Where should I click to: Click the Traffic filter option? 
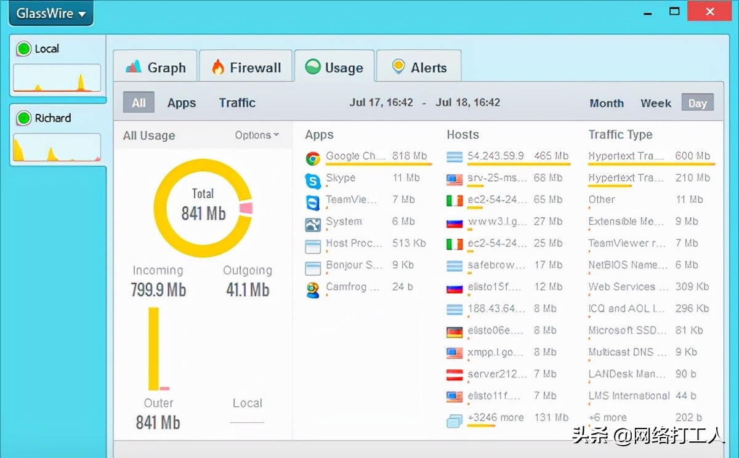click(x=237, y=102)
